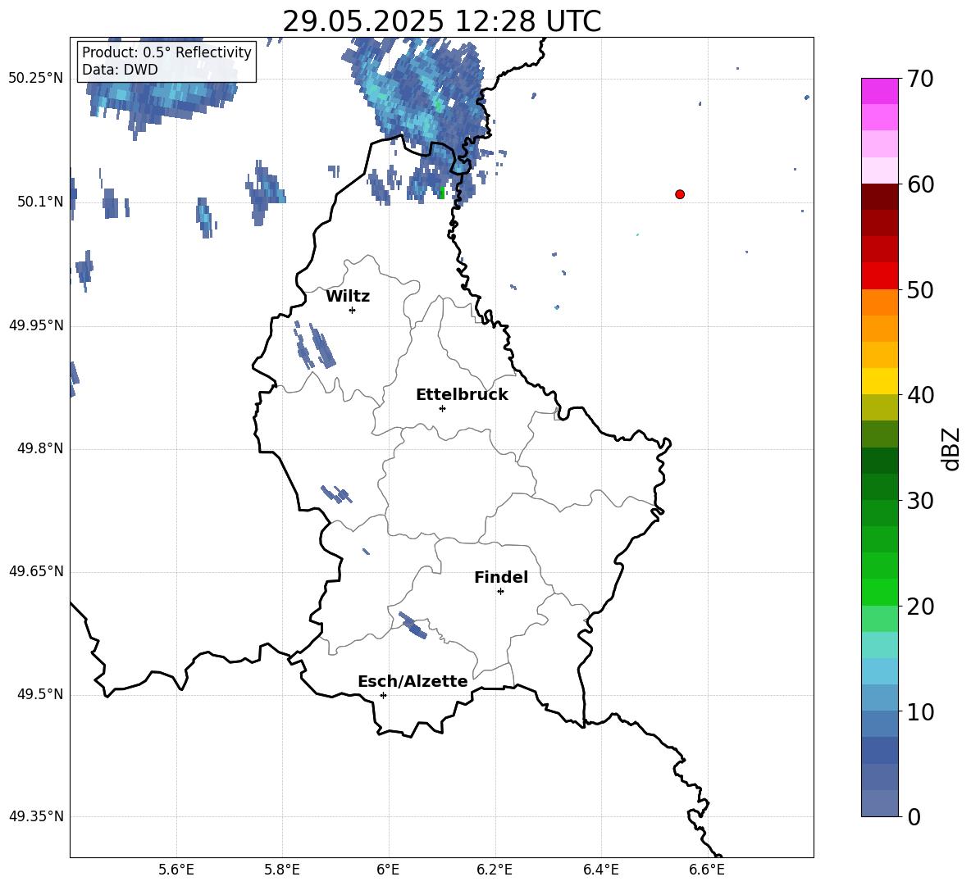Click the 49.65°N latitude label
Viewport: 971px width, 886px height.
pos(36,571)
